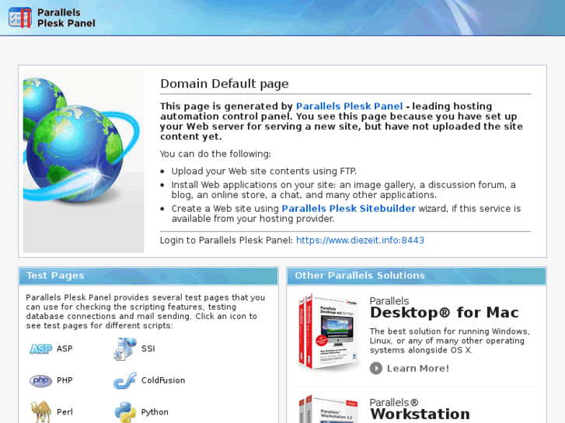The width and height of the screenshot is (565, 423).
Task: Click the ColdFusion text label
Action: click(x=163, y=380)
